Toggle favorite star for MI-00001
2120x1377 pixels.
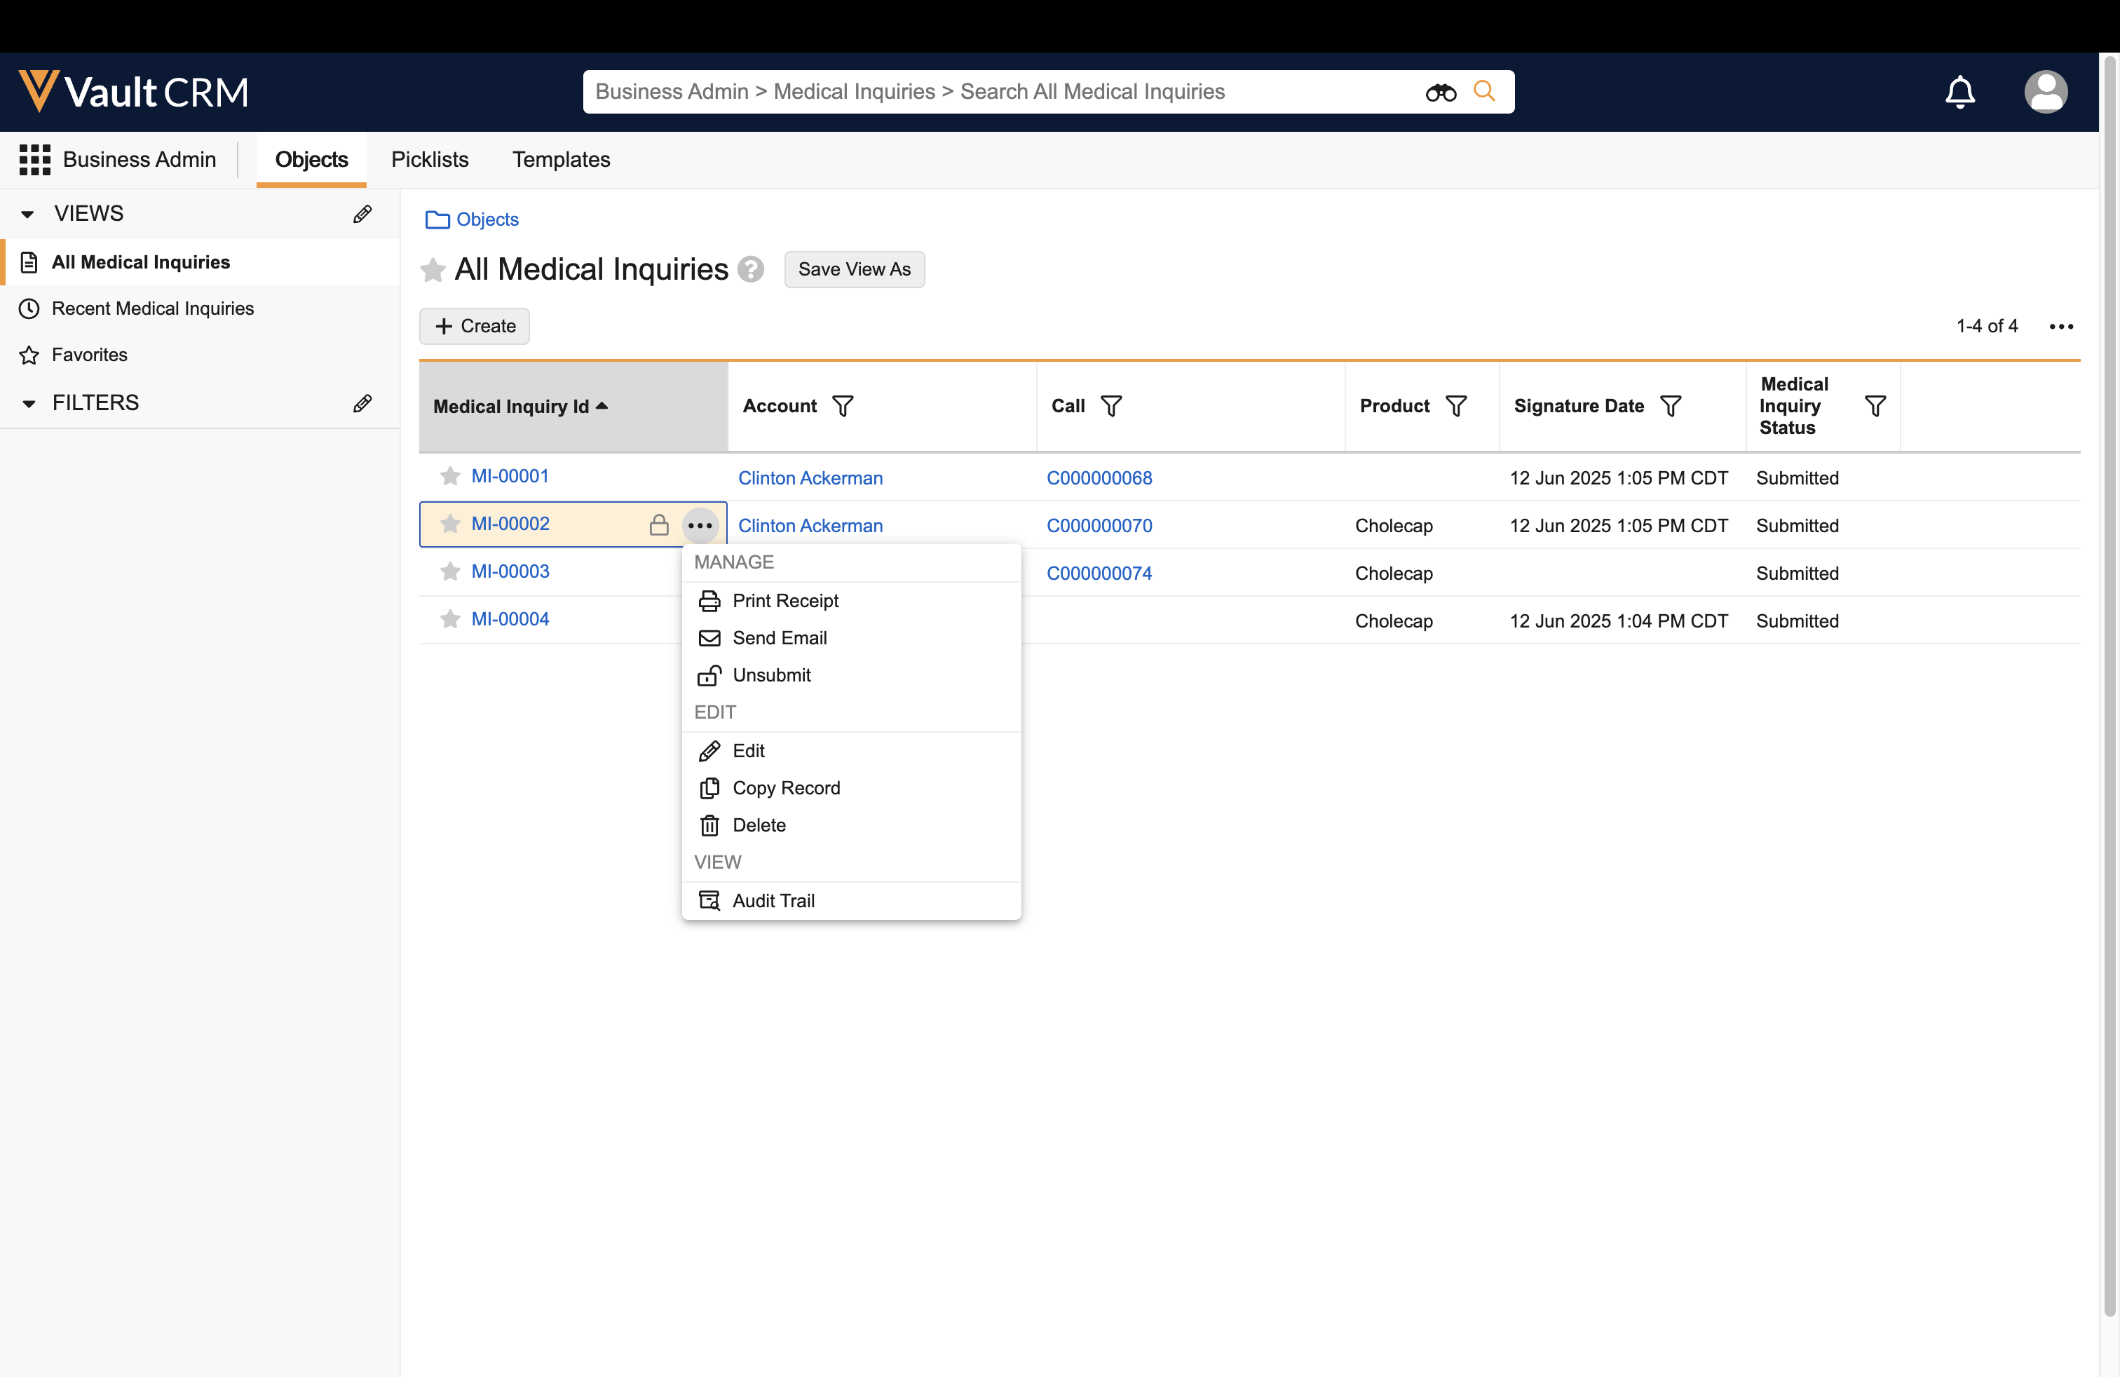point(451,477)
